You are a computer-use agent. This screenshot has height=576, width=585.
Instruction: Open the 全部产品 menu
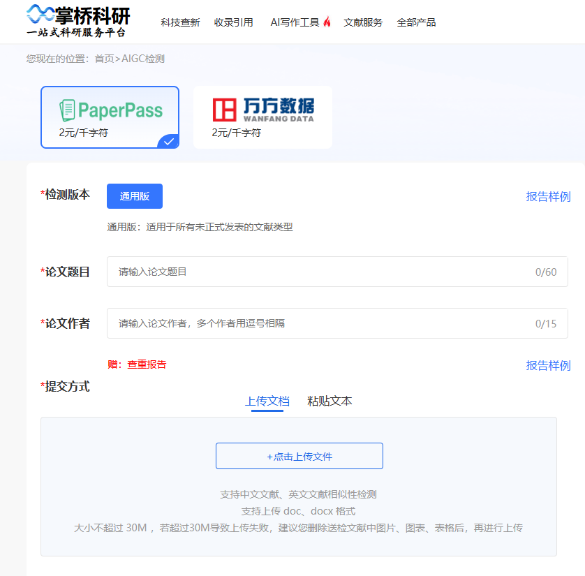(416, 22)
